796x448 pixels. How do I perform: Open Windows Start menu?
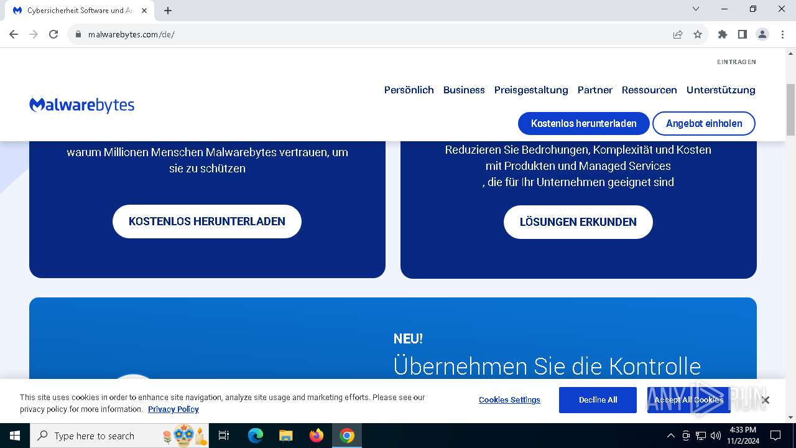pos(15,436)
